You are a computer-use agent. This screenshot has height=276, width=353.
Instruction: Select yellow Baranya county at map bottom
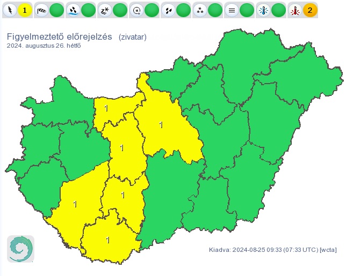pyautogui.click(x=108, y=240)
